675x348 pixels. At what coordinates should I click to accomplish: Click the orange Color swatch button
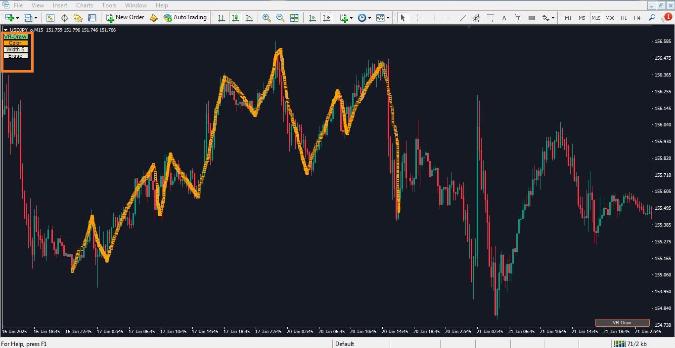click(x=15, y=43)
